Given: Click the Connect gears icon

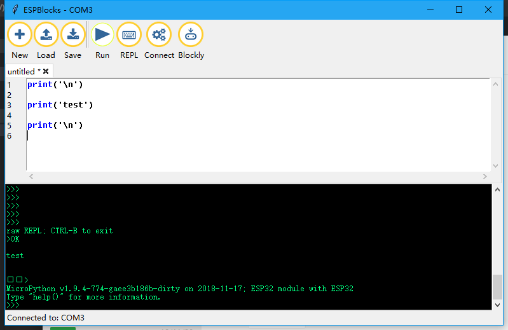Looking at the screenshot, I should click(159, 35).
